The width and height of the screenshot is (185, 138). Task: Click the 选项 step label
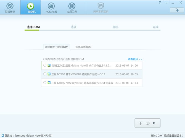tap(73, 27)
